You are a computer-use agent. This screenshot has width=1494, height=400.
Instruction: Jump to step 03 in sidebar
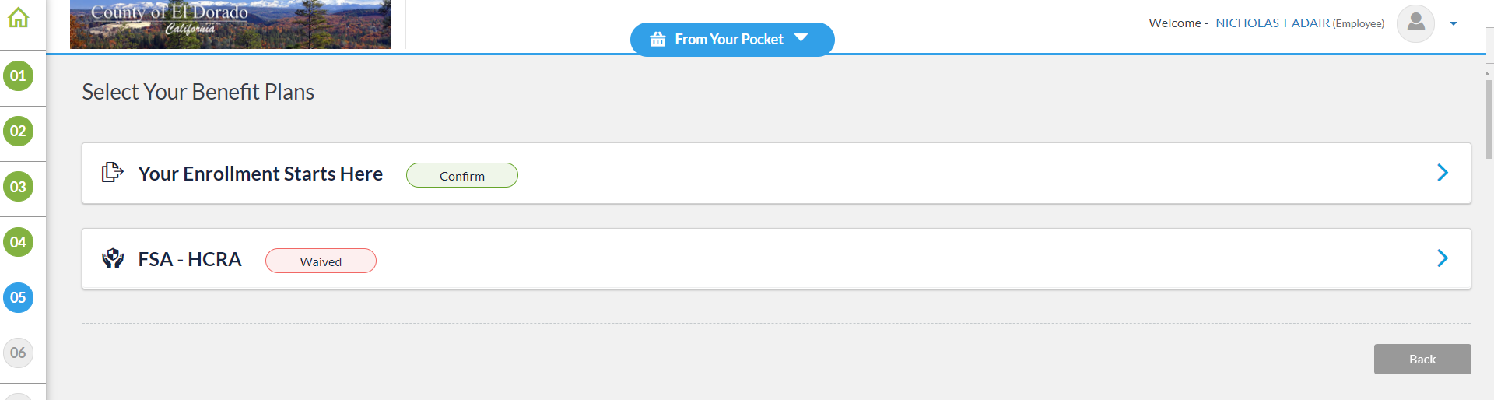coord(19,187)
